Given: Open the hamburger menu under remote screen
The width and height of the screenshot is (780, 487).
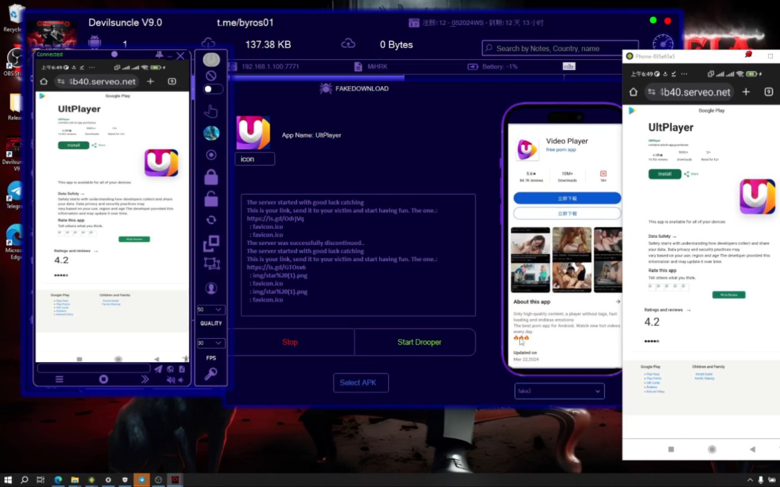Looking at the screenshot, I should [x=59, y=379].
